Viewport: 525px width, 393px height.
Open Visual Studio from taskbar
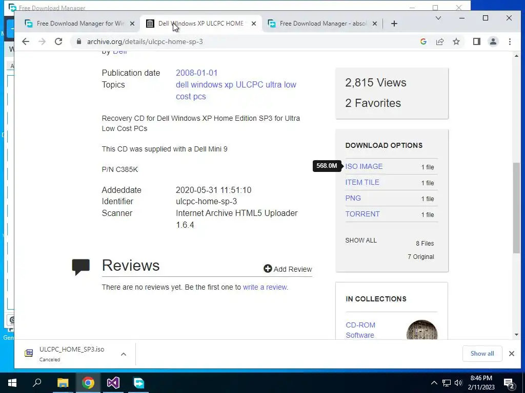(113, 383)
